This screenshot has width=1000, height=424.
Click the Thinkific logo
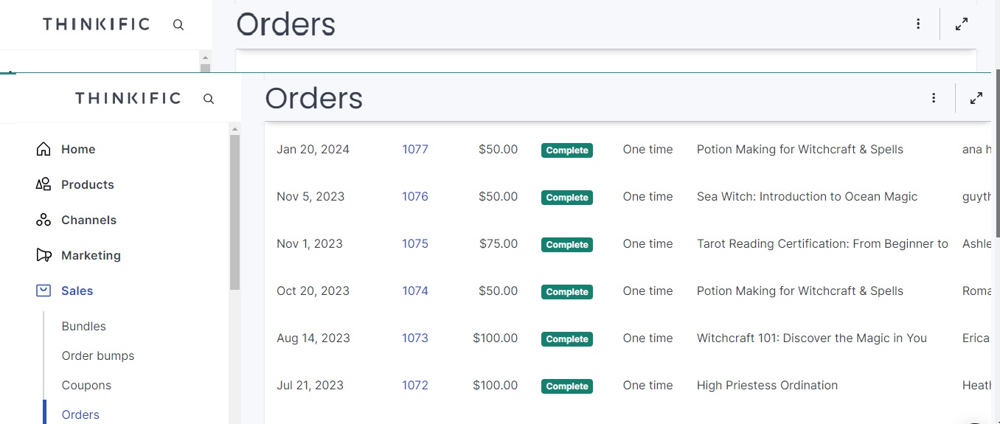[128, 98]
